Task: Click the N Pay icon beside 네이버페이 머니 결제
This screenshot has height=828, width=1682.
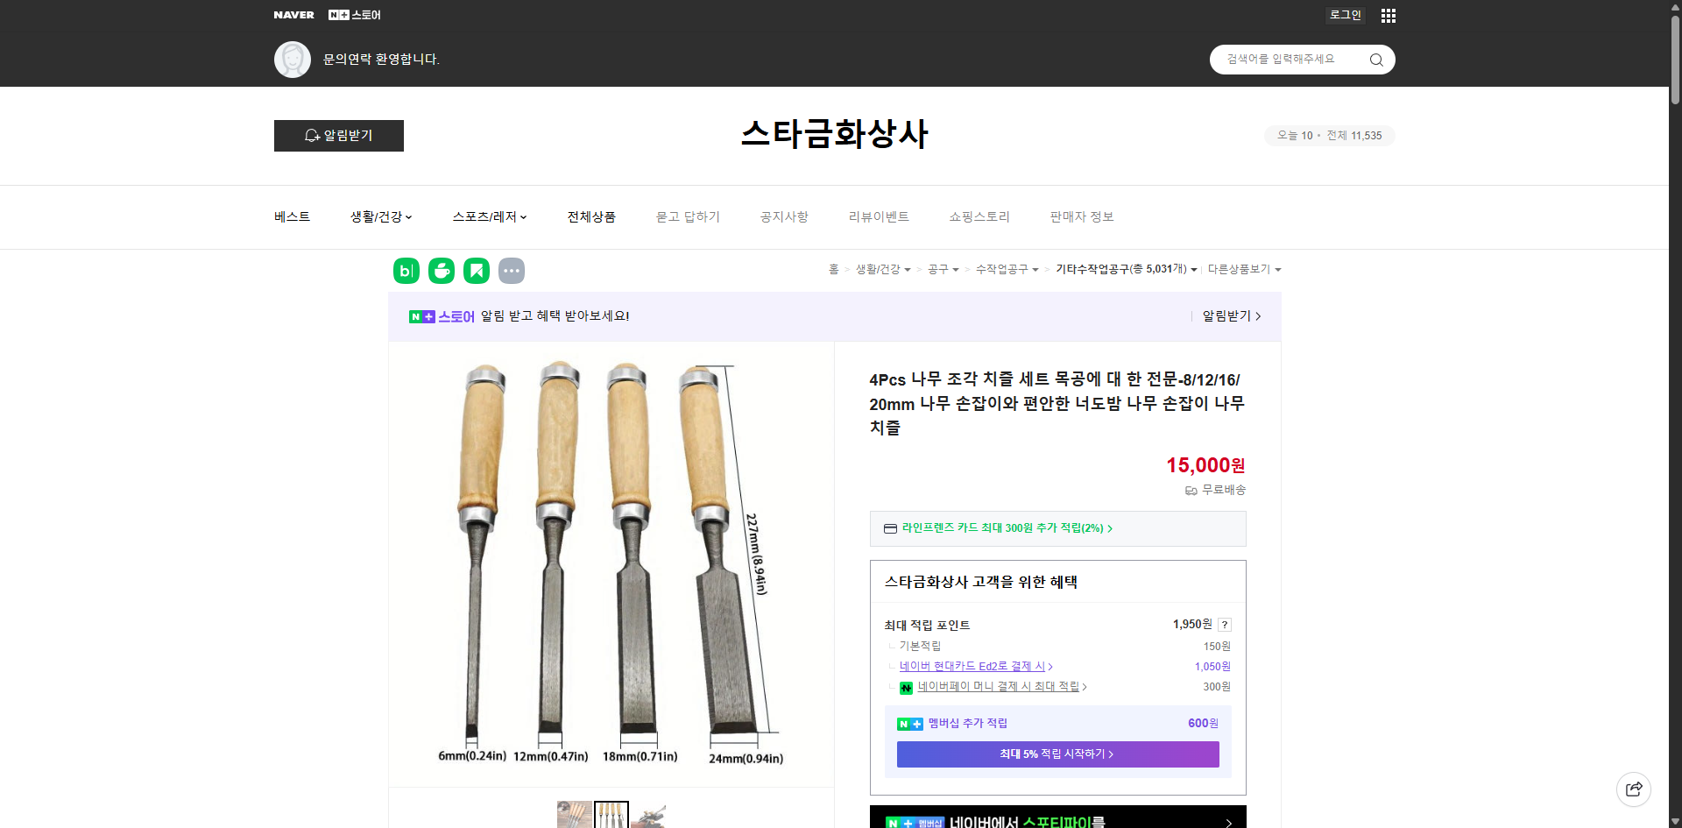Action: point(907,687)
